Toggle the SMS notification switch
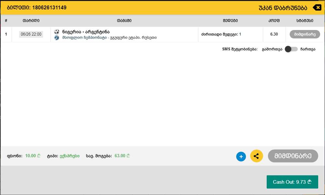Image resolution: width=325 pixels, height=195 pixels. coord(291,49)
